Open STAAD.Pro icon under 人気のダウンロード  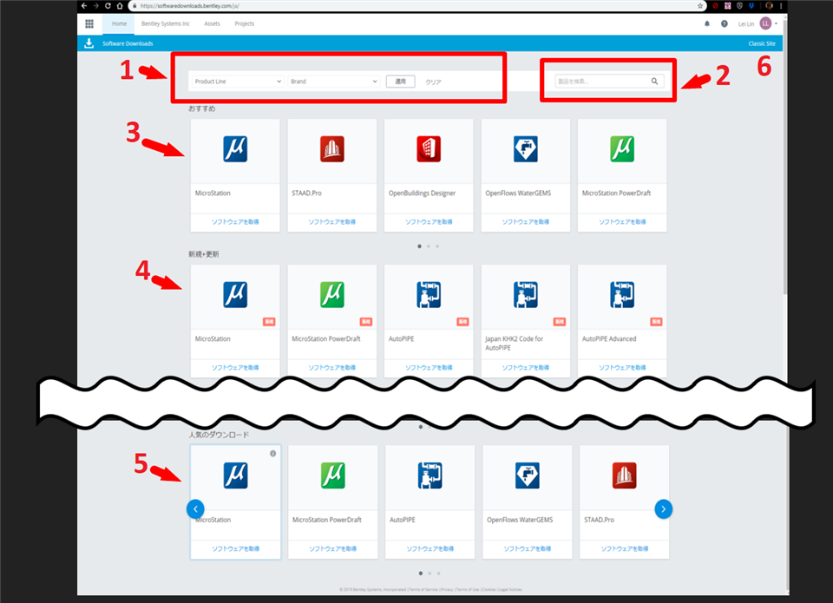point(624,475)
